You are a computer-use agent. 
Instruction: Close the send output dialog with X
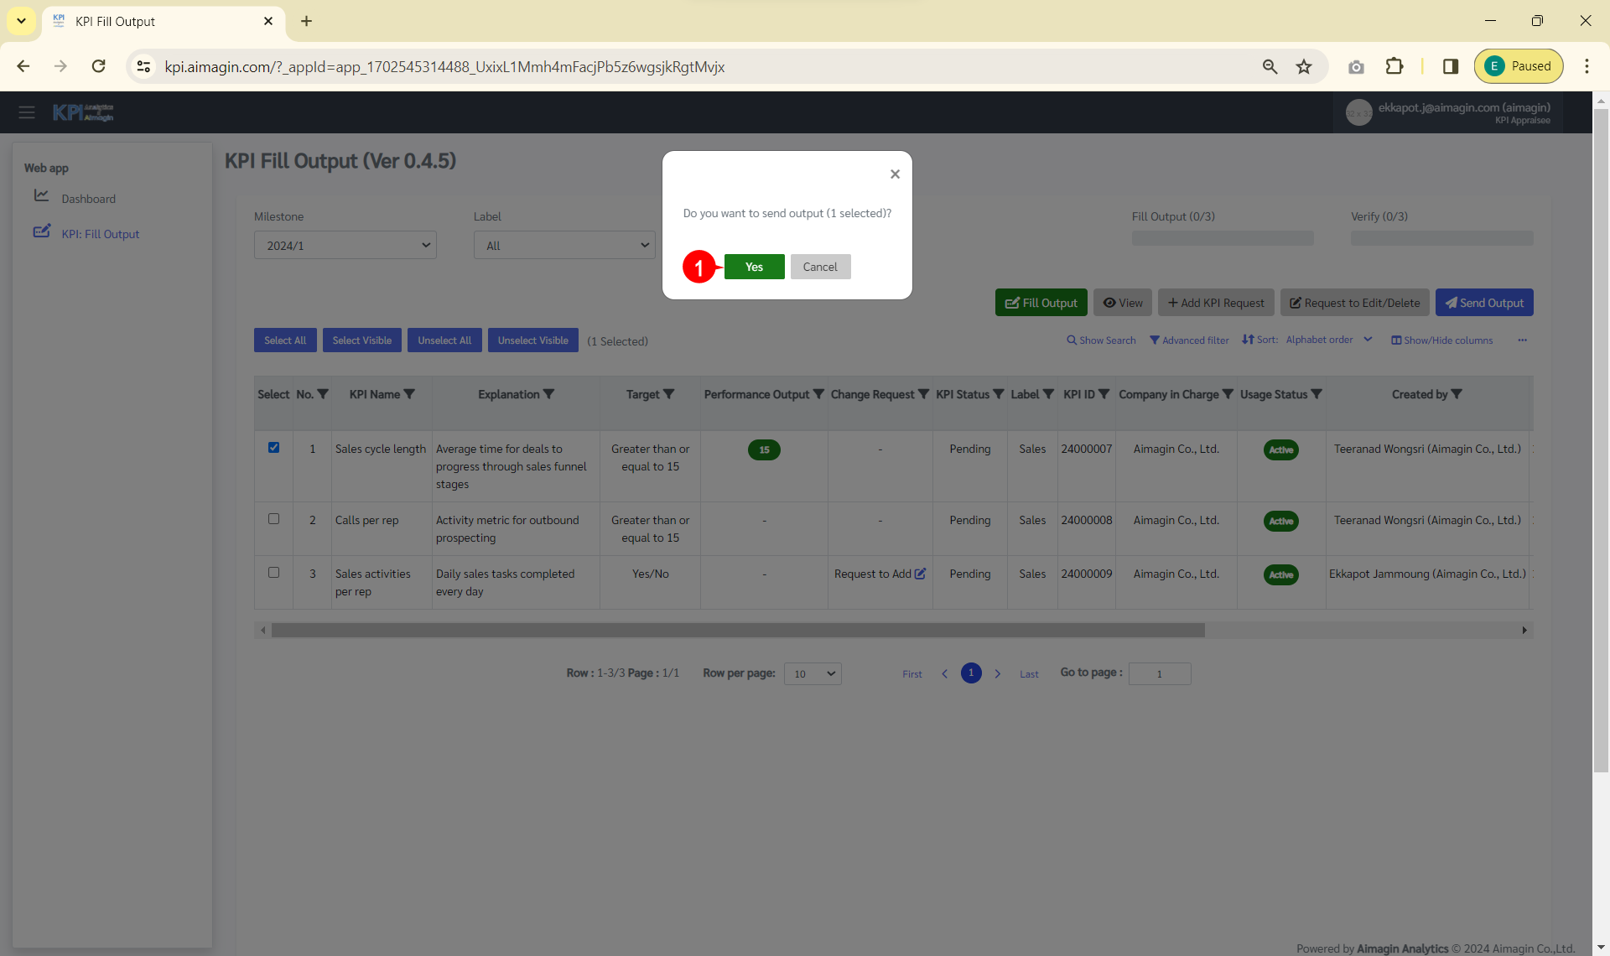click(x=895, y=174)
